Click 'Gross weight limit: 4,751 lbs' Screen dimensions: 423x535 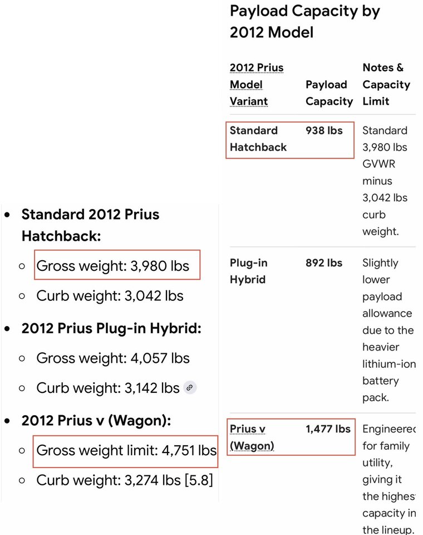coord(126,450)
